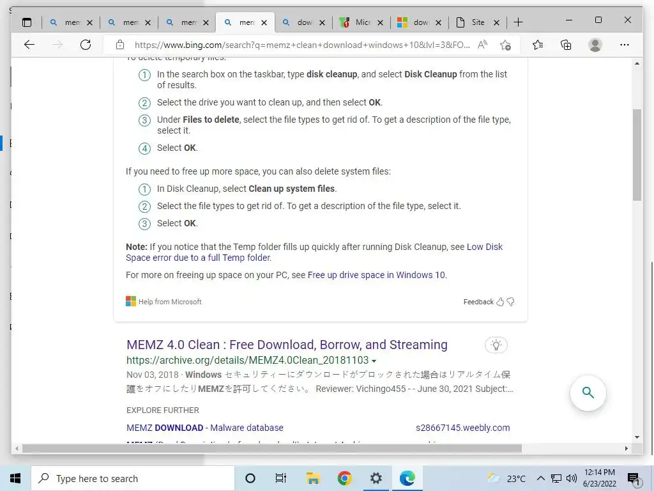Click Help from Microsoft label

170,302
